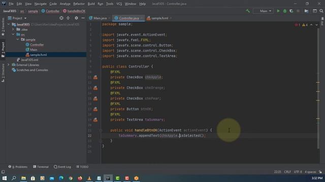Viewport: 325px width, 182px height.
Task: Open the TODO tool window
Action: 82,167
